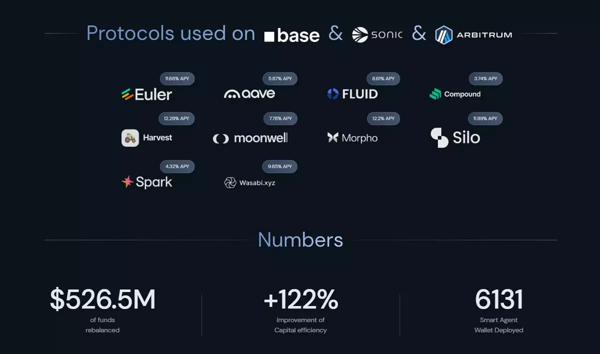
Task: Open the Silo protocol logo
Action: click(455, 138)
